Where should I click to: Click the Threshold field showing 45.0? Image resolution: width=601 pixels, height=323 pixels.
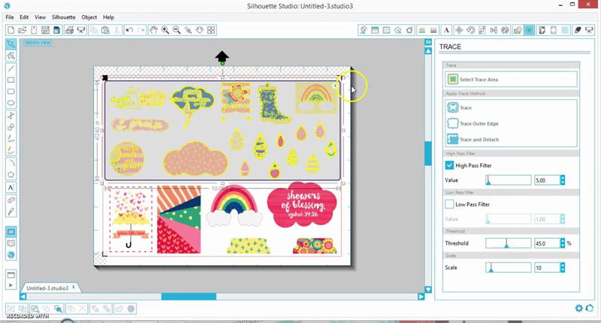coord(547,243)
